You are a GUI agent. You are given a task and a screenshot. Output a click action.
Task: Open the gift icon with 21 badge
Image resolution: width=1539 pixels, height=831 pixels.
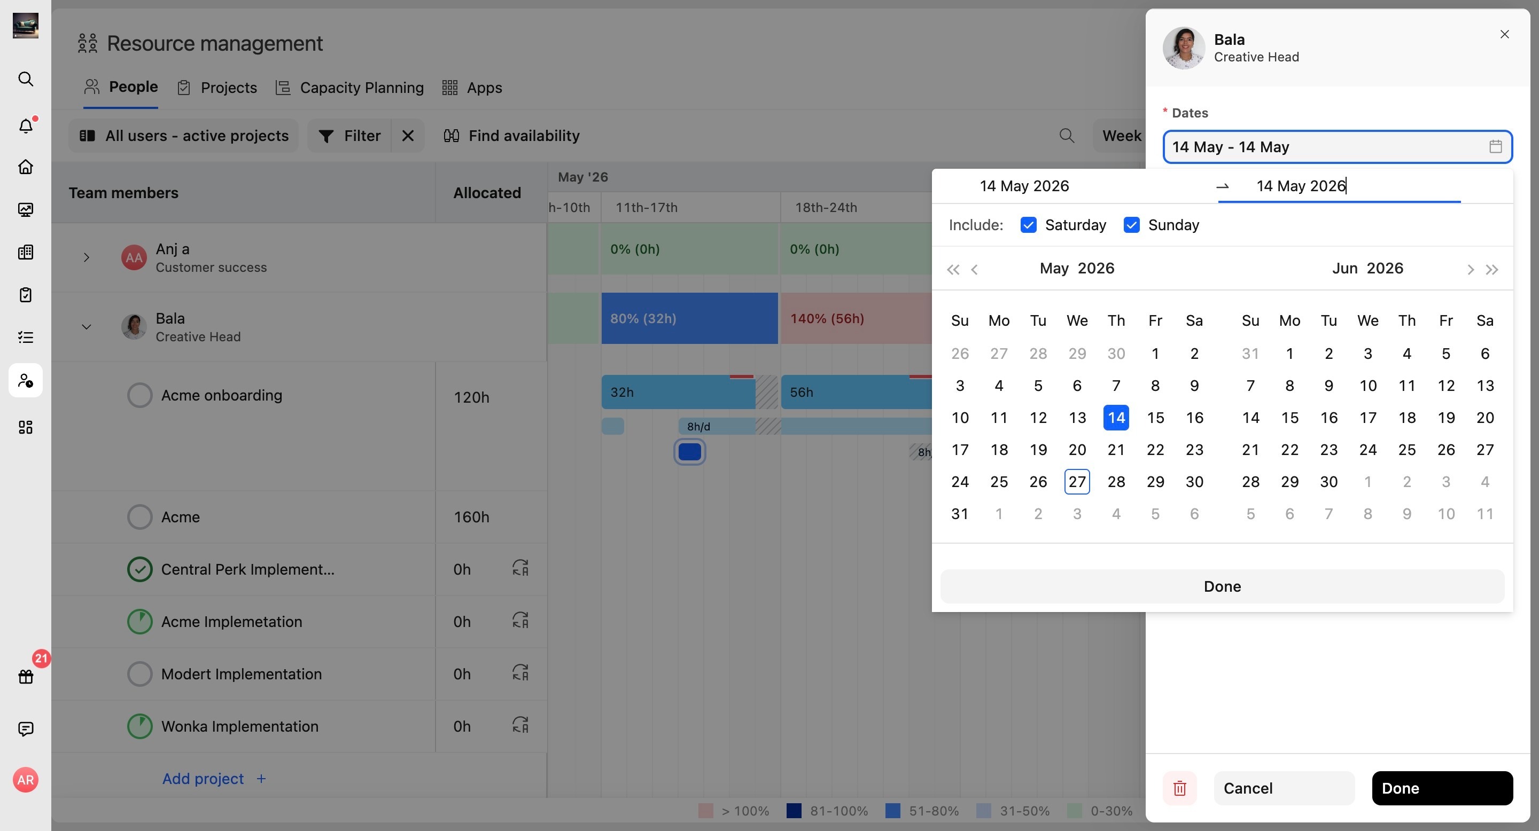26,676
